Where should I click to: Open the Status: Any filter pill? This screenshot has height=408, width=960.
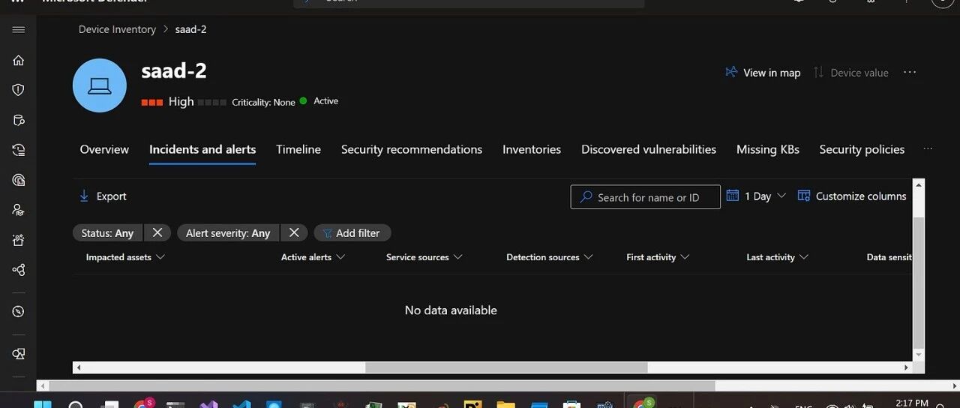click(107, 232)
